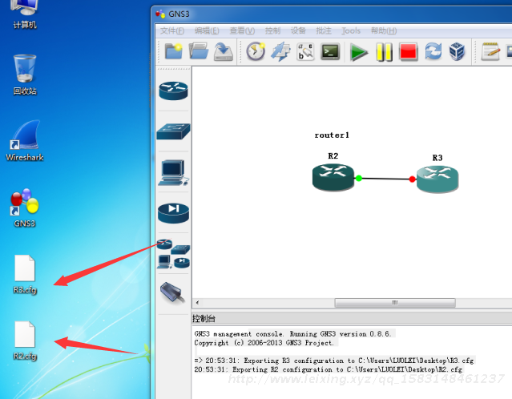Screen dimensions: 512x399
Task: Click the Save project disk icon
Action: [x=224, y=51]
